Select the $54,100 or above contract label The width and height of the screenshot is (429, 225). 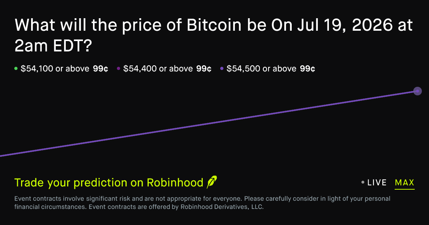(x=55, y=69)
